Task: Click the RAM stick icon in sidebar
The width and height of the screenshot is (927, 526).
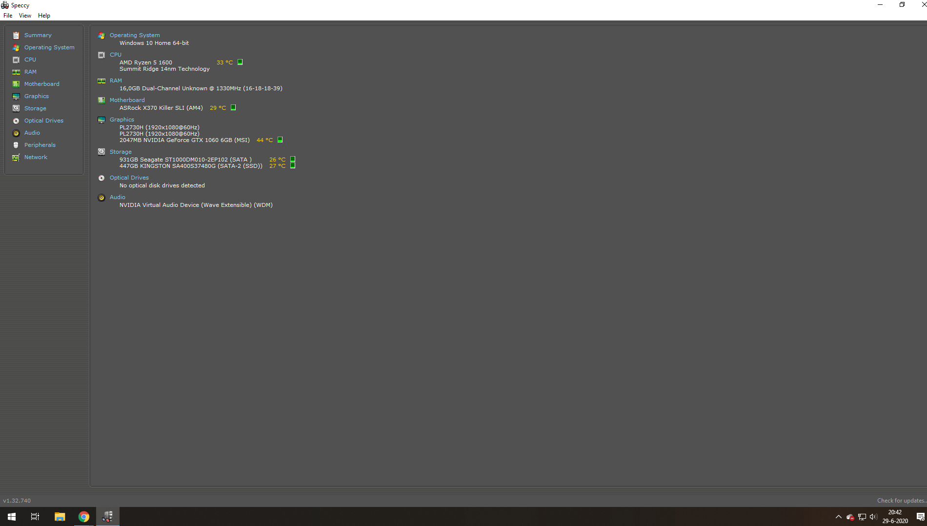Action: point(16,72)
